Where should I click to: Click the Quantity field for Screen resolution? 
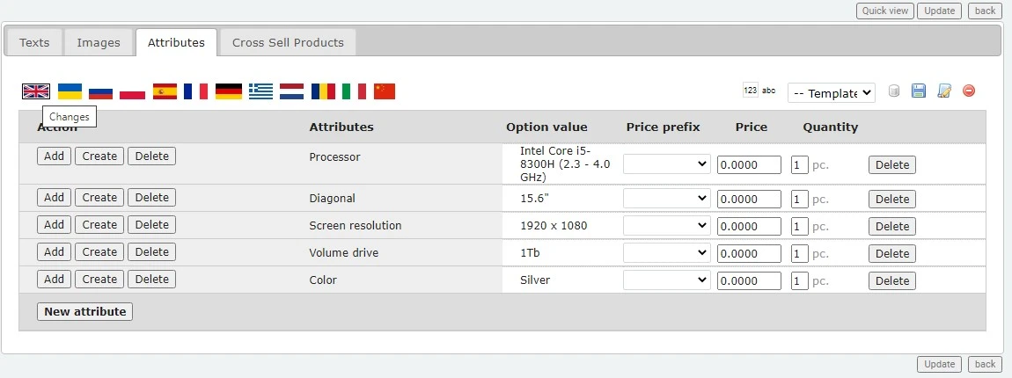click(799, 227)
